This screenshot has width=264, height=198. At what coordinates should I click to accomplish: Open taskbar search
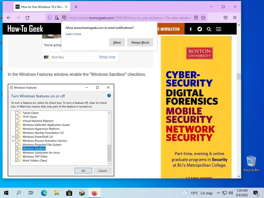coord(19,193)
